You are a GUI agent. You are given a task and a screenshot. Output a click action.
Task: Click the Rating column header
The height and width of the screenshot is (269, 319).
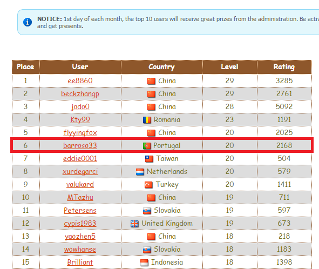tap(284, 67)
